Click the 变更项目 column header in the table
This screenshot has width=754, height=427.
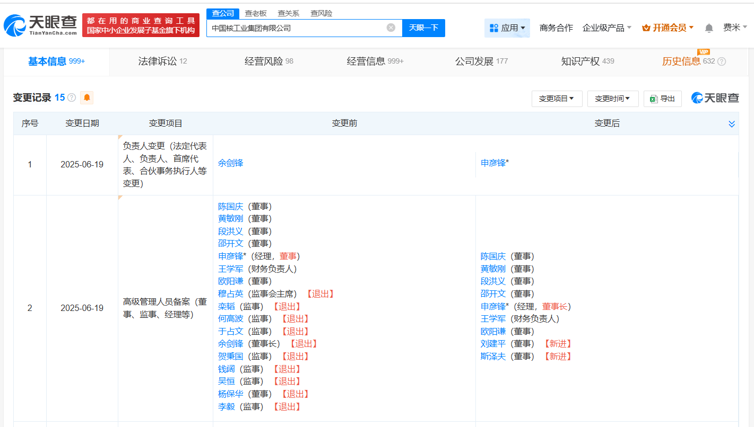click(166, 123)
